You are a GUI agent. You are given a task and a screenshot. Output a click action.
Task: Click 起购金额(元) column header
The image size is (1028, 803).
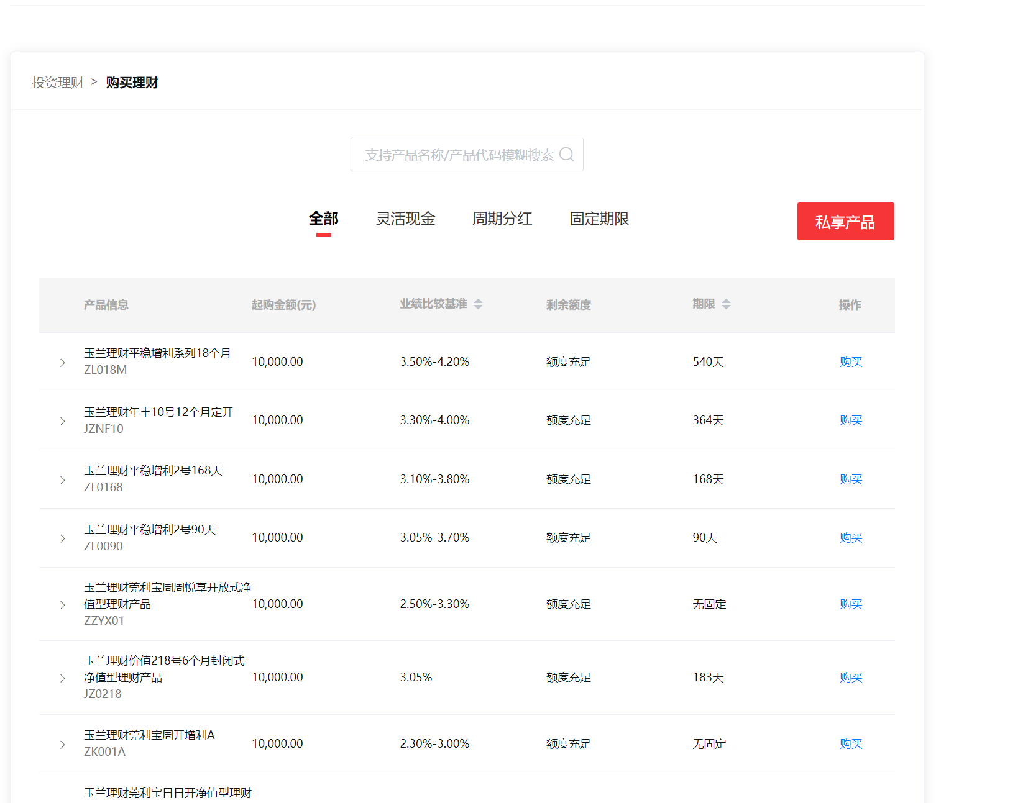[283, 305]
